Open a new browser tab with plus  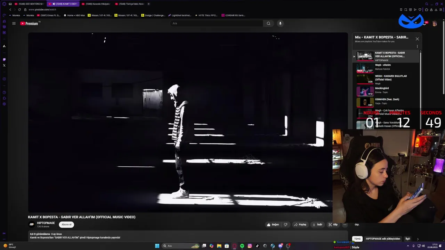click(x=148, y=4)
